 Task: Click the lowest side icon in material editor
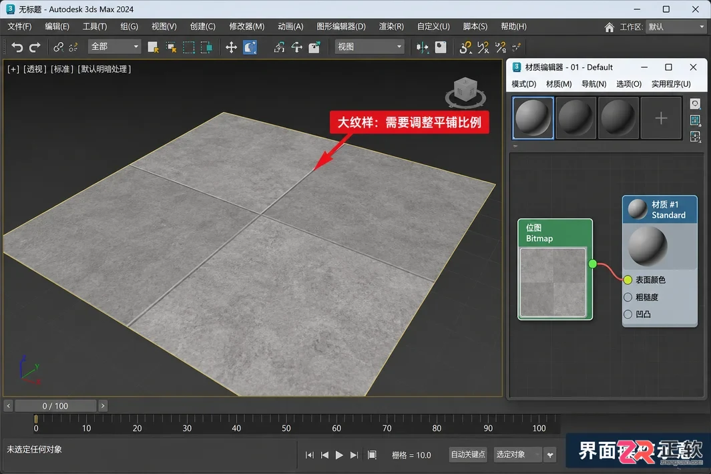[x=695, y=136]
